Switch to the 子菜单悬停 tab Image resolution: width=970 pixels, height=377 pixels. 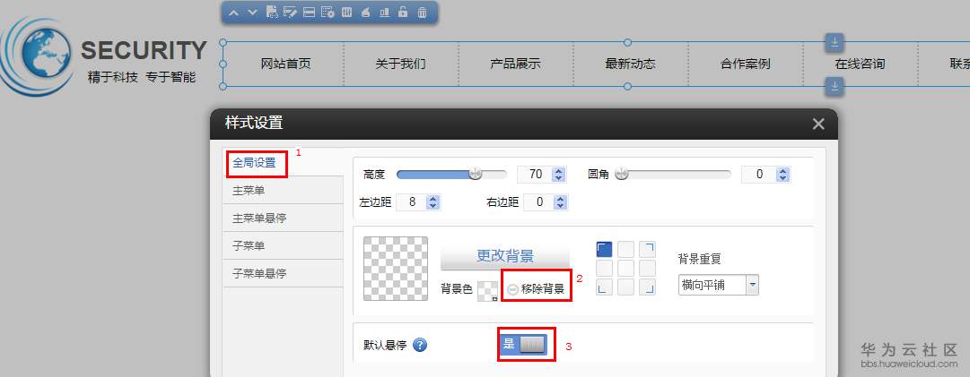click(x=283, y=273)
